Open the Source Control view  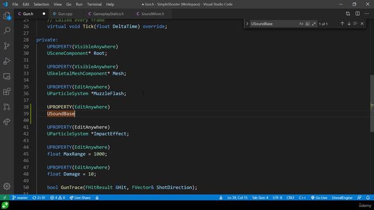[x=7, y=45]
